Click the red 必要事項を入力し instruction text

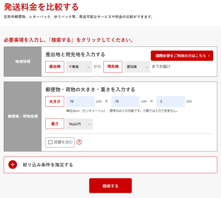pos(68,40)
